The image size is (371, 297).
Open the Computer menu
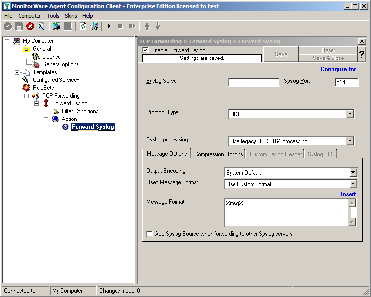(x=30, y=16)
